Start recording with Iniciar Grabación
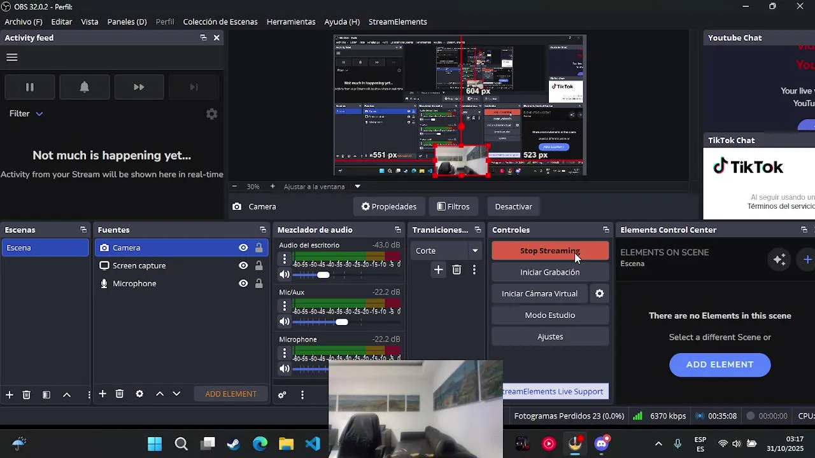The height and width of the screenshot is (458, 815). click(x=550, y=272)
